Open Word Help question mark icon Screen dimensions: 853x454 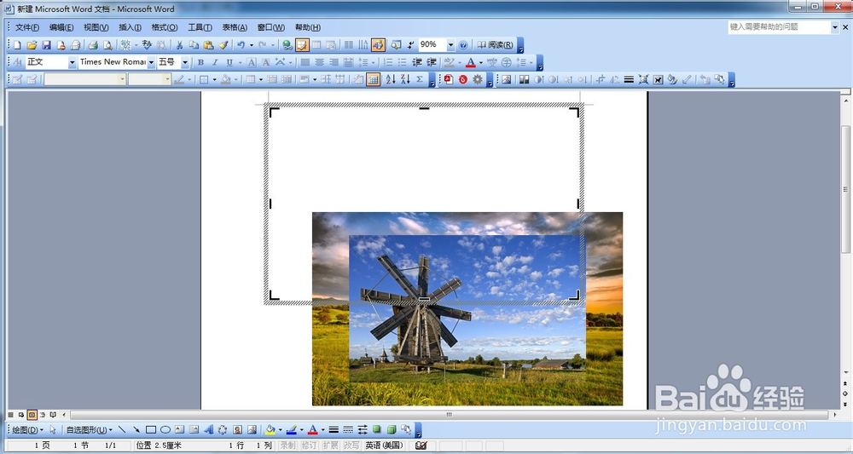tap(463, 45)
